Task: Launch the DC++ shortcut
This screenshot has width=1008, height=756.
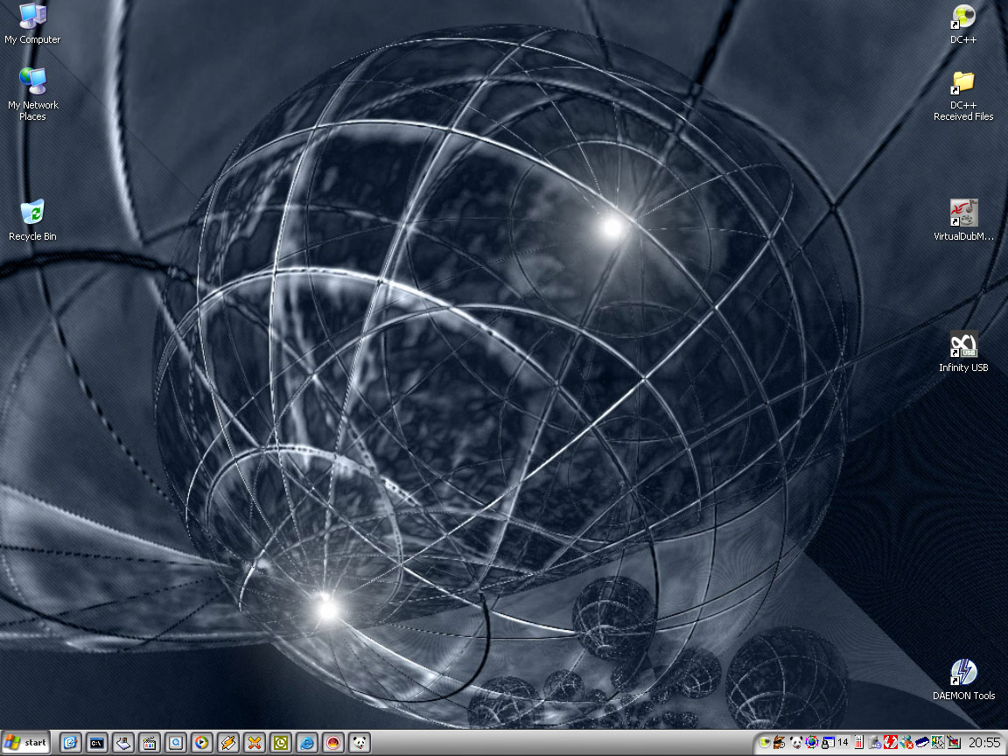Action: pyautogui.click(x=963, y=24)
